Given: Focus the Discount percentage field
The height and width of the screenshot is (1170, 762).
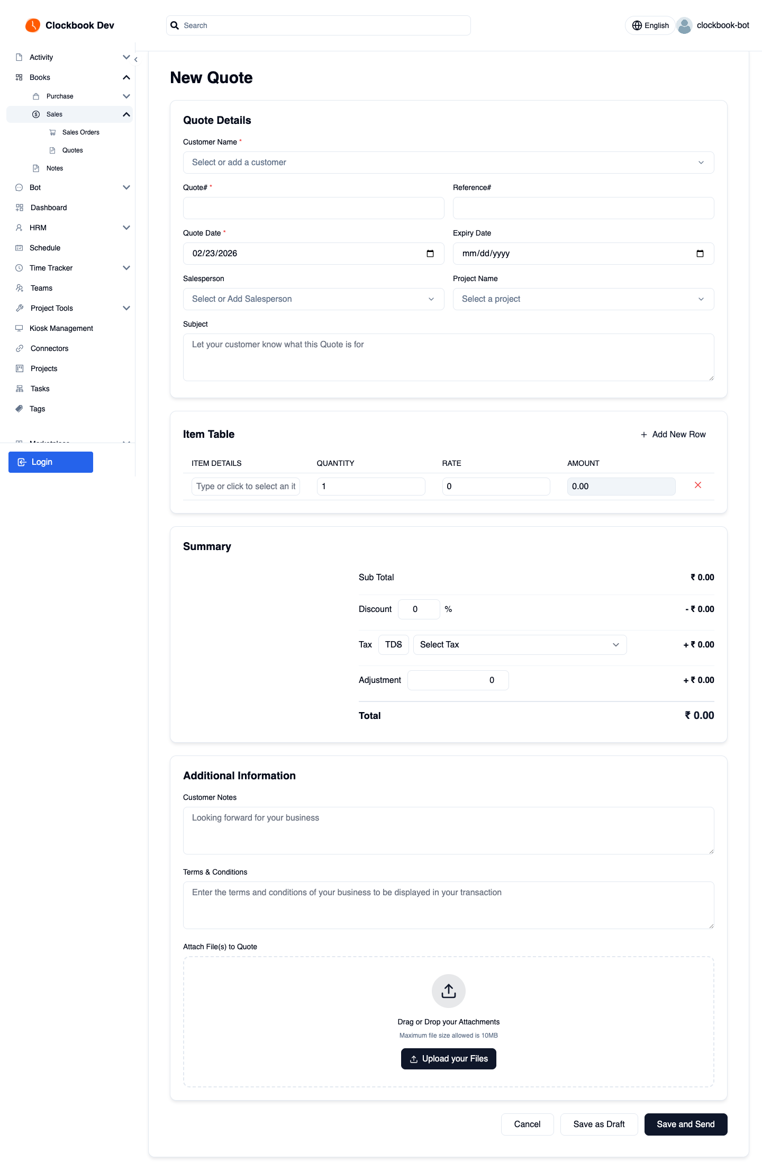Looking at the screenshot, I should click(419, 609).
